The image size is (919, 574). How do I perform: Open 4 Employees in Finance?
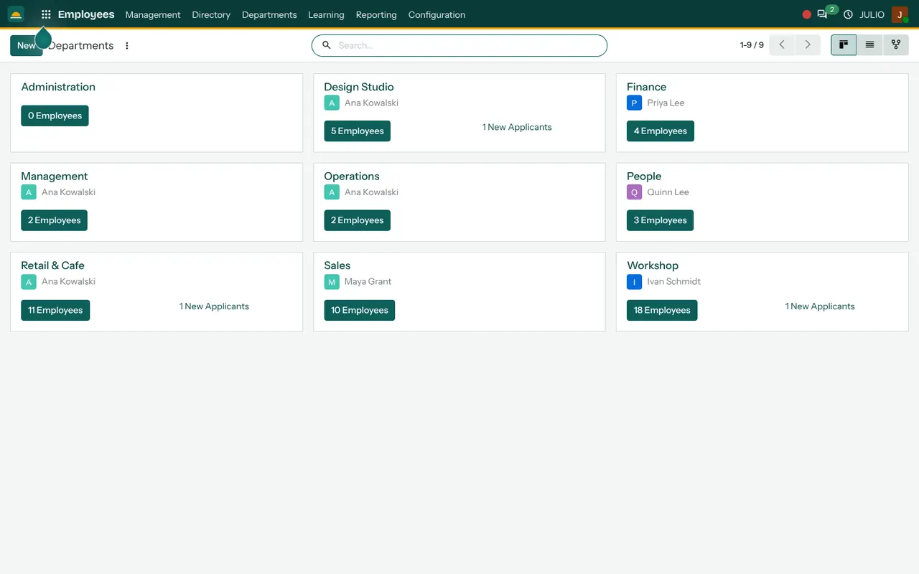tap(661, 131)
